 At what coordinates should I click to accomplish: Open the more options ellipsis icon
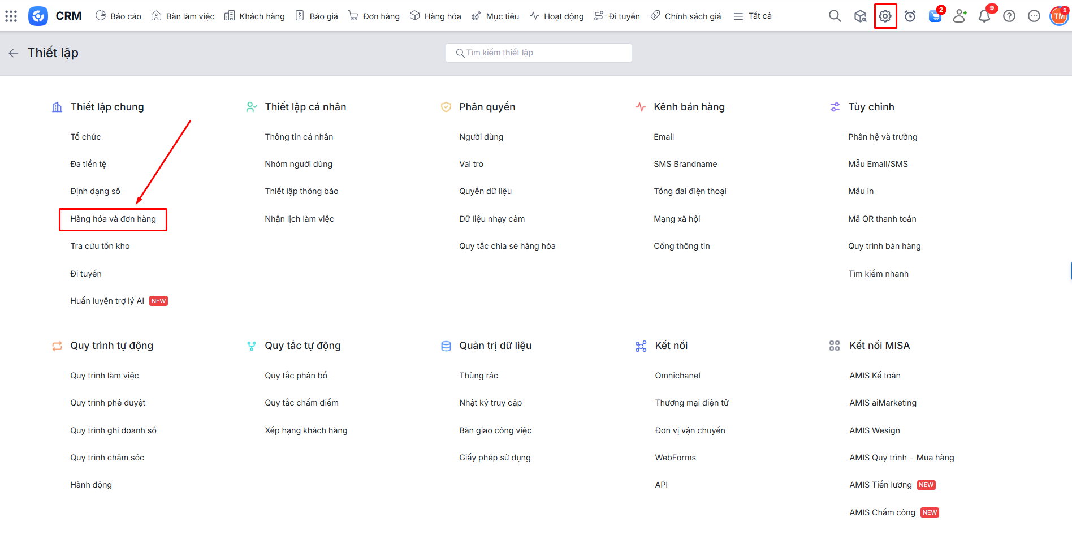coord(1034,16)
